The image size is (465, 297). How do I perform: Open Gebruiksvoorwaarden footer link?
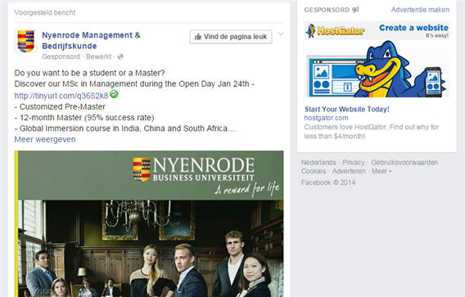(404, 163)
